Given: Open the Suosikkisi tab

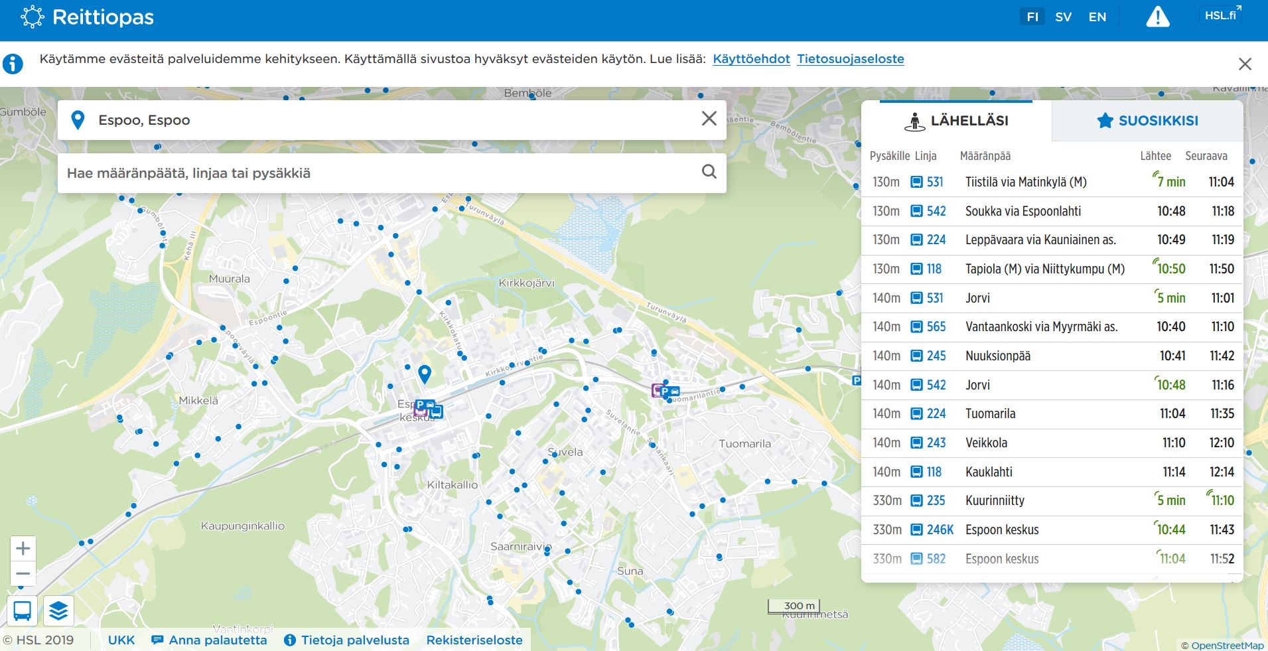Looking at the screenshot, I should pos(1147,121).
